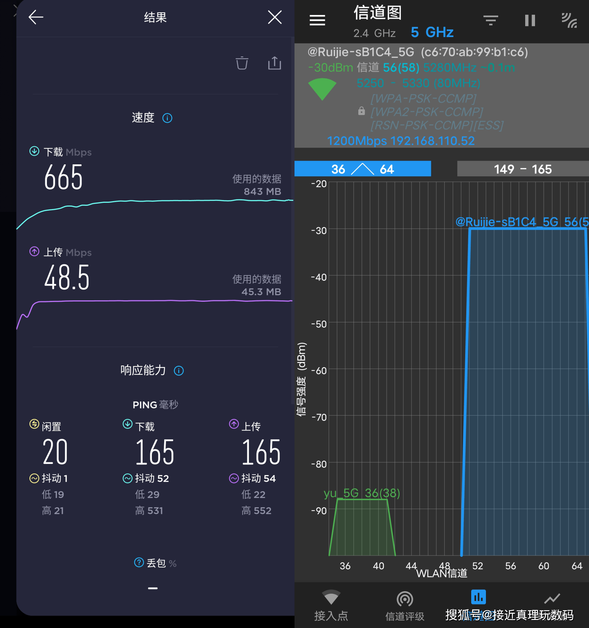Screen dimensions: 589x628
Task: Open info icon next to 响应能力
Action: pyautogui.click(x=179, y=370)
